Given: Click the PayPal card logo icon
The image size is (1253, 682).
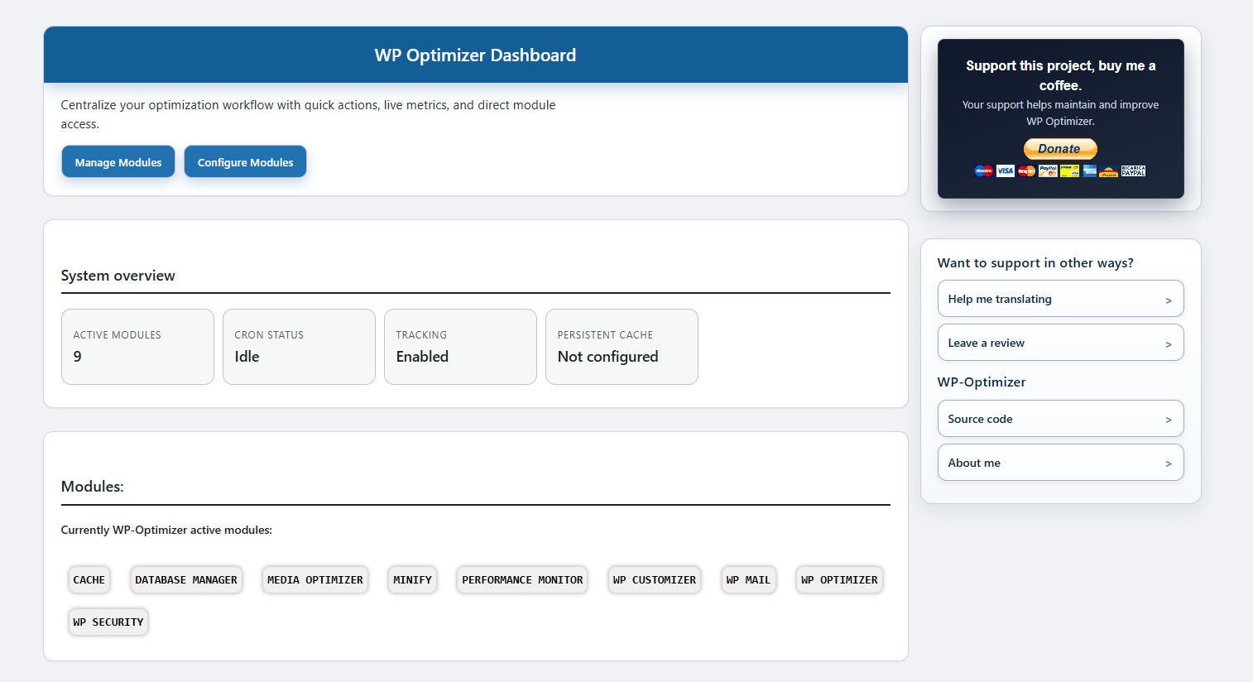Looking at the screenshot, I should pyautogui.click(x=1048, y=171).
